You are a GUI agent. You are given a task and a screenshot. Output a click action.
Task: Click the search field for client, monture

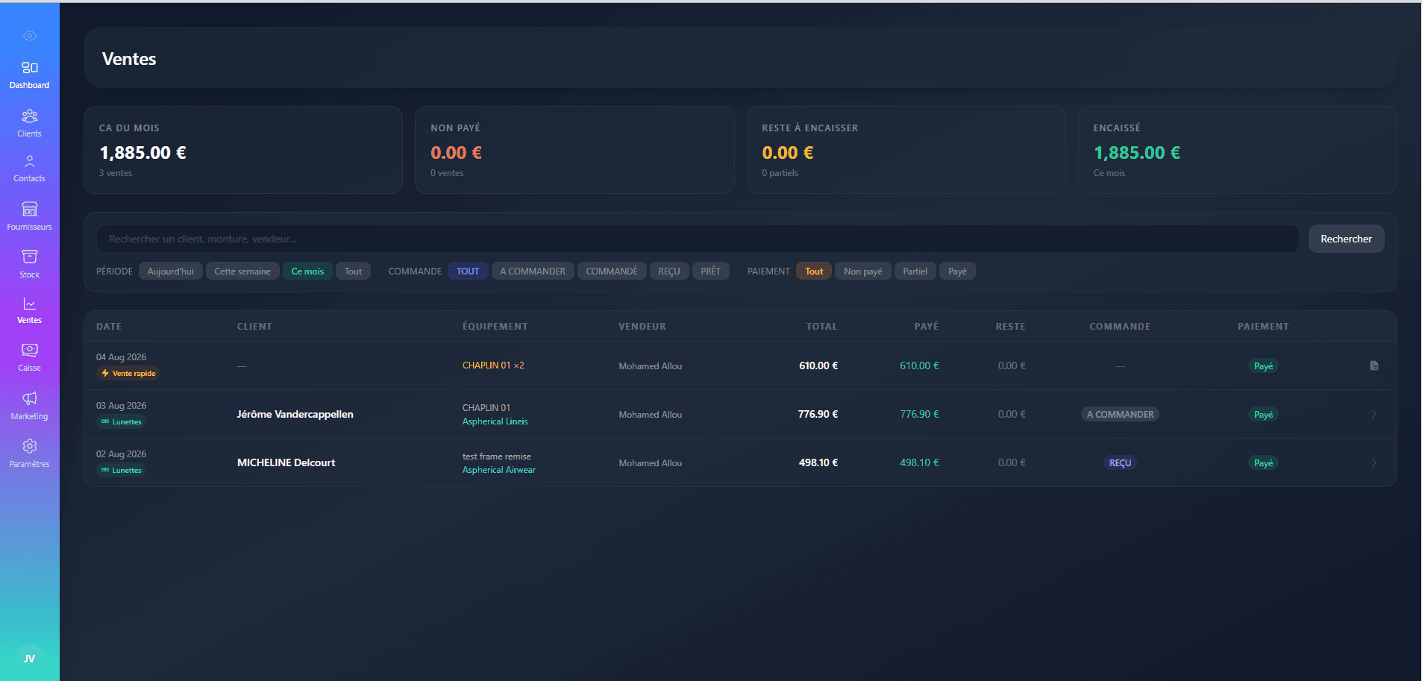698,239
